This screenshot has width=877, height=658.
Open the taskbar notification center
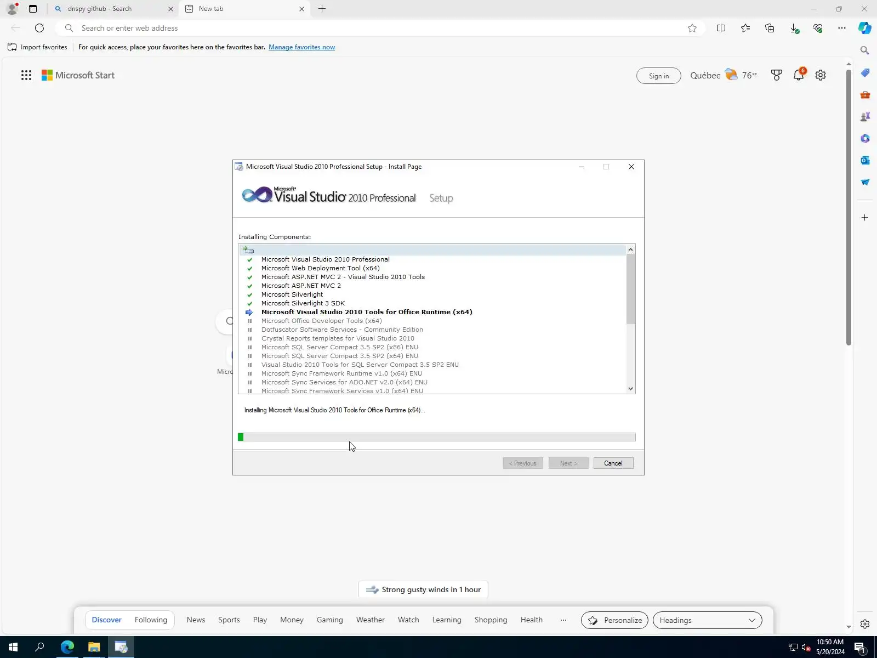pos(860,648)
